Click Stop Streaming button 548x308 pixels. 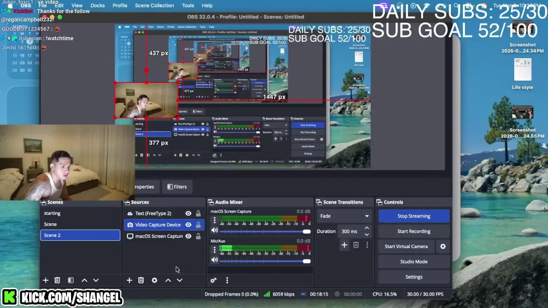(414, 216)
